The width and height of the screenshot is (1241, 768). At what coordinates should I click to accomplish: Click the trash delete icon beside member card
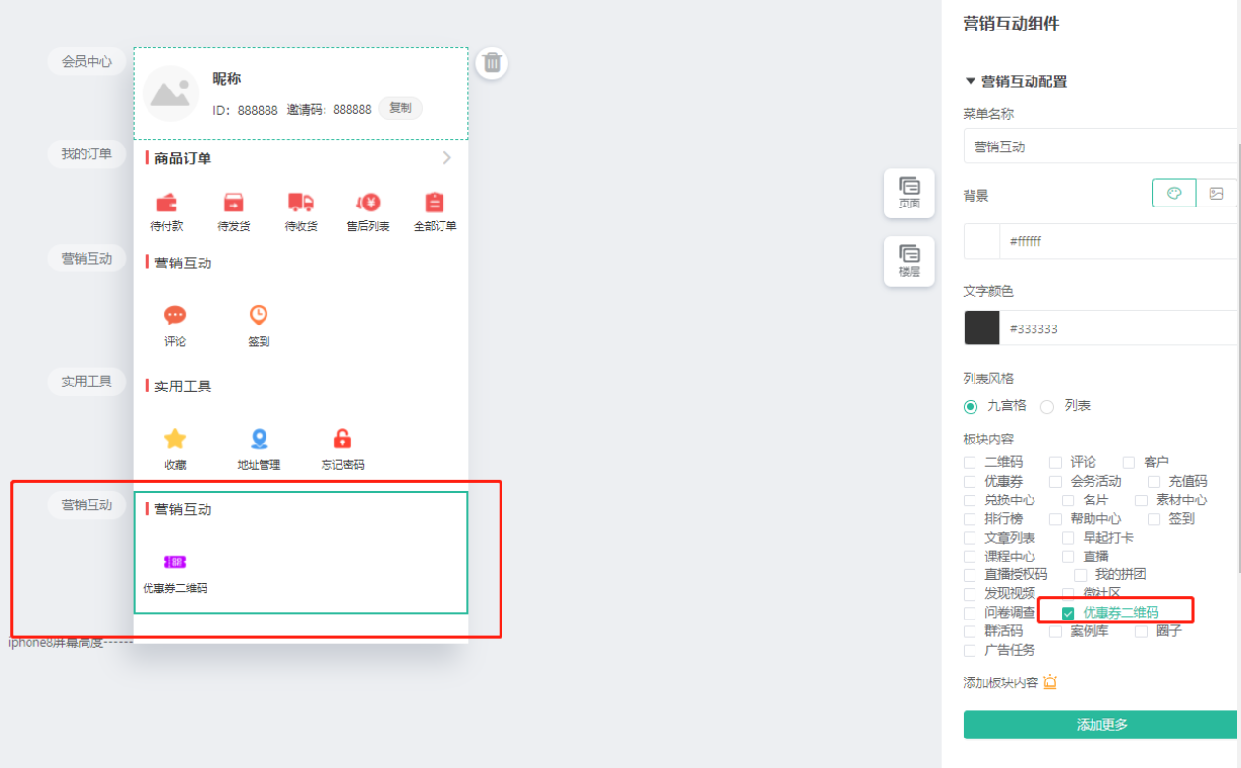(x=492, y=63)
